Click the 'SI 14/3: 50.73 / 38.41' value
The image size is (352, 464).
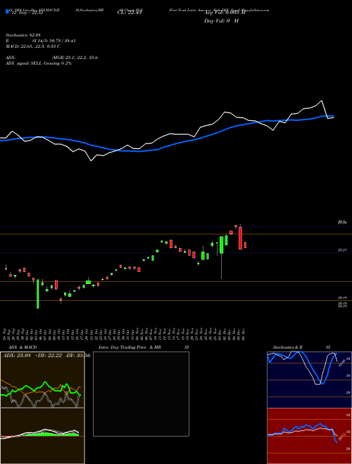coord(54,41)
